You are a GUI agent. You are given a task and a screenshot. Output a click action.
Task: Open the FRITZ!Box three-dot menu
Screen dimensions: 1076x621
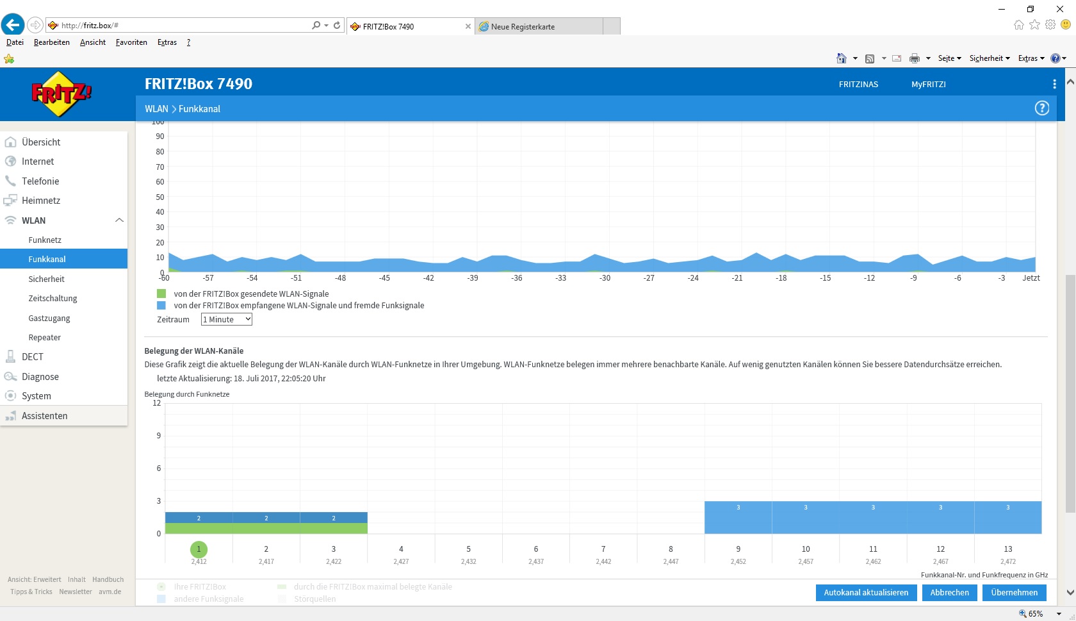click(x=1054, y=84)
